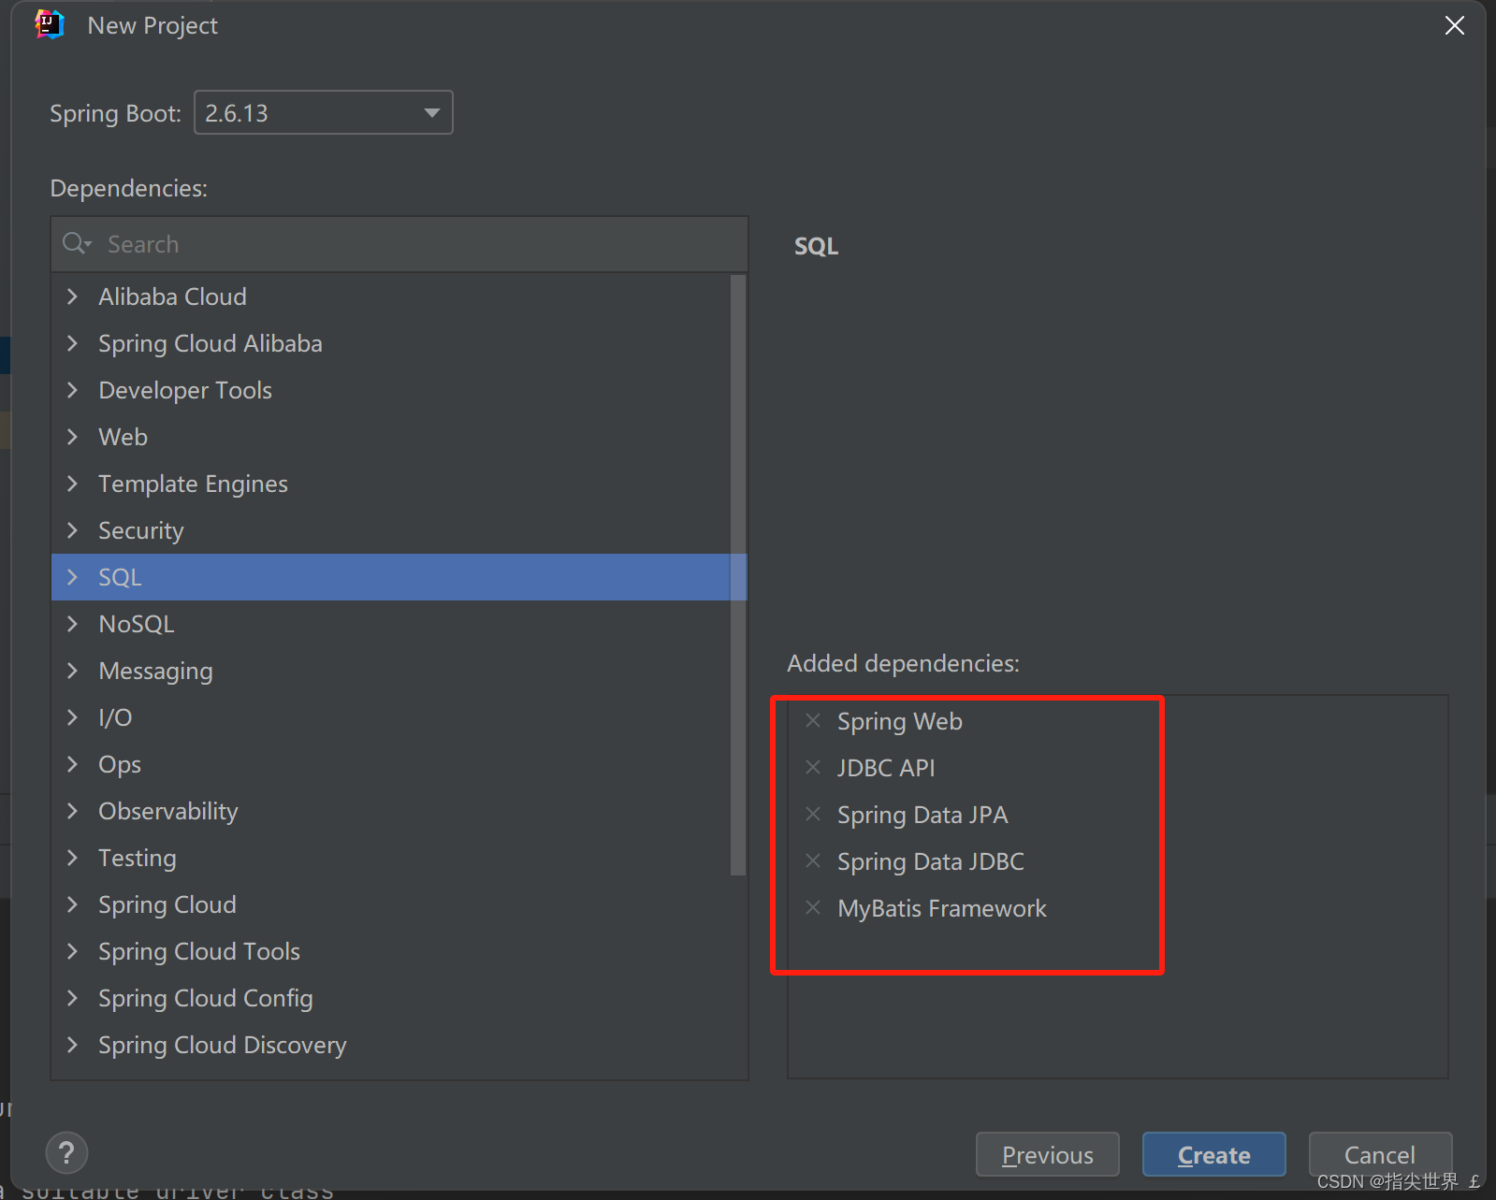Screen dimensions: 1496x1200
Task: Close the New Project dialog
Action: 1454,25
